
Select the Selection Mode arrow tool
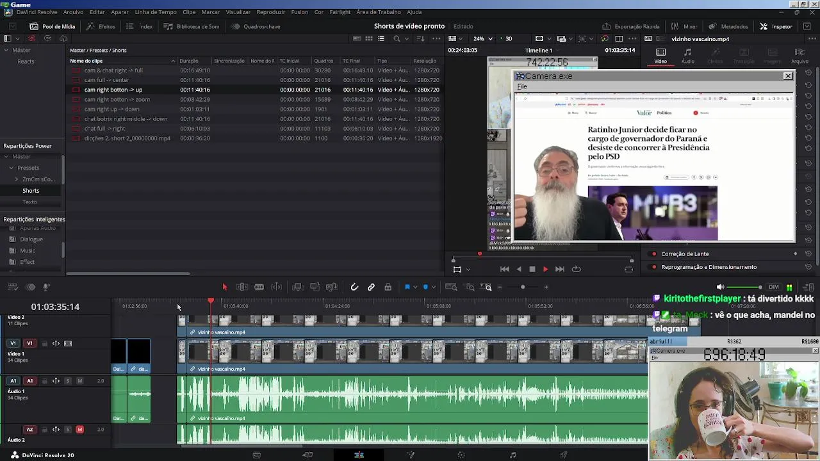point(224,287)
